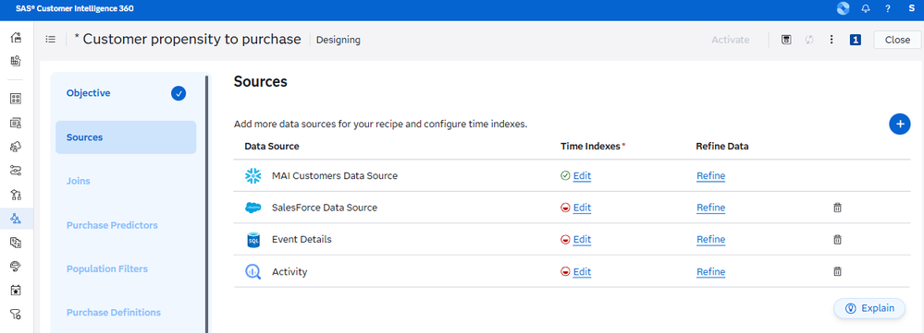
Task: Open the filter funnel icon in sidebar
Action: pyautogui.click(x=16, y=315)
